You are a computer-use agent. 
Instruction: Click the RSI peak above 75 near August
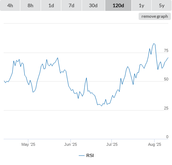pos(154,44)
